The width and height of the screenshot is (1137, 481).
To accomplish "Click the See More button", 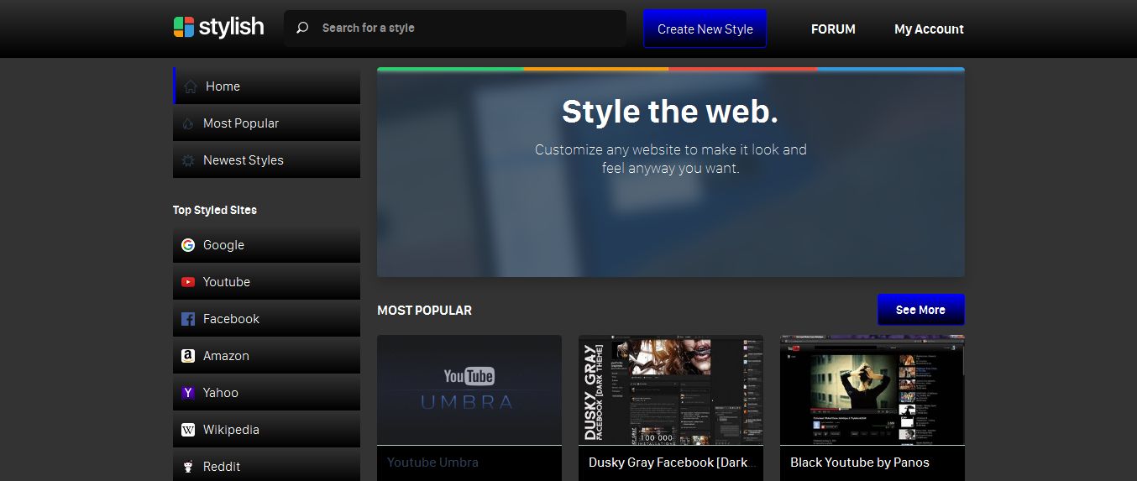I will point(920,310).
